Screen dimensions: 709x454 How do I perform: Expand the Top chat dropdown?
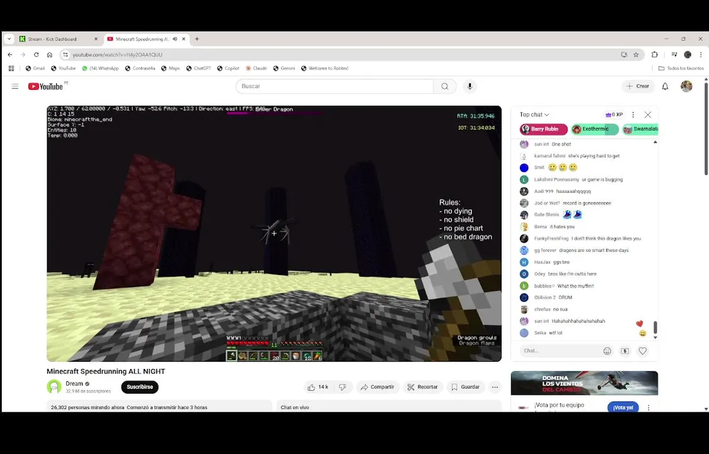click(534, 115)
